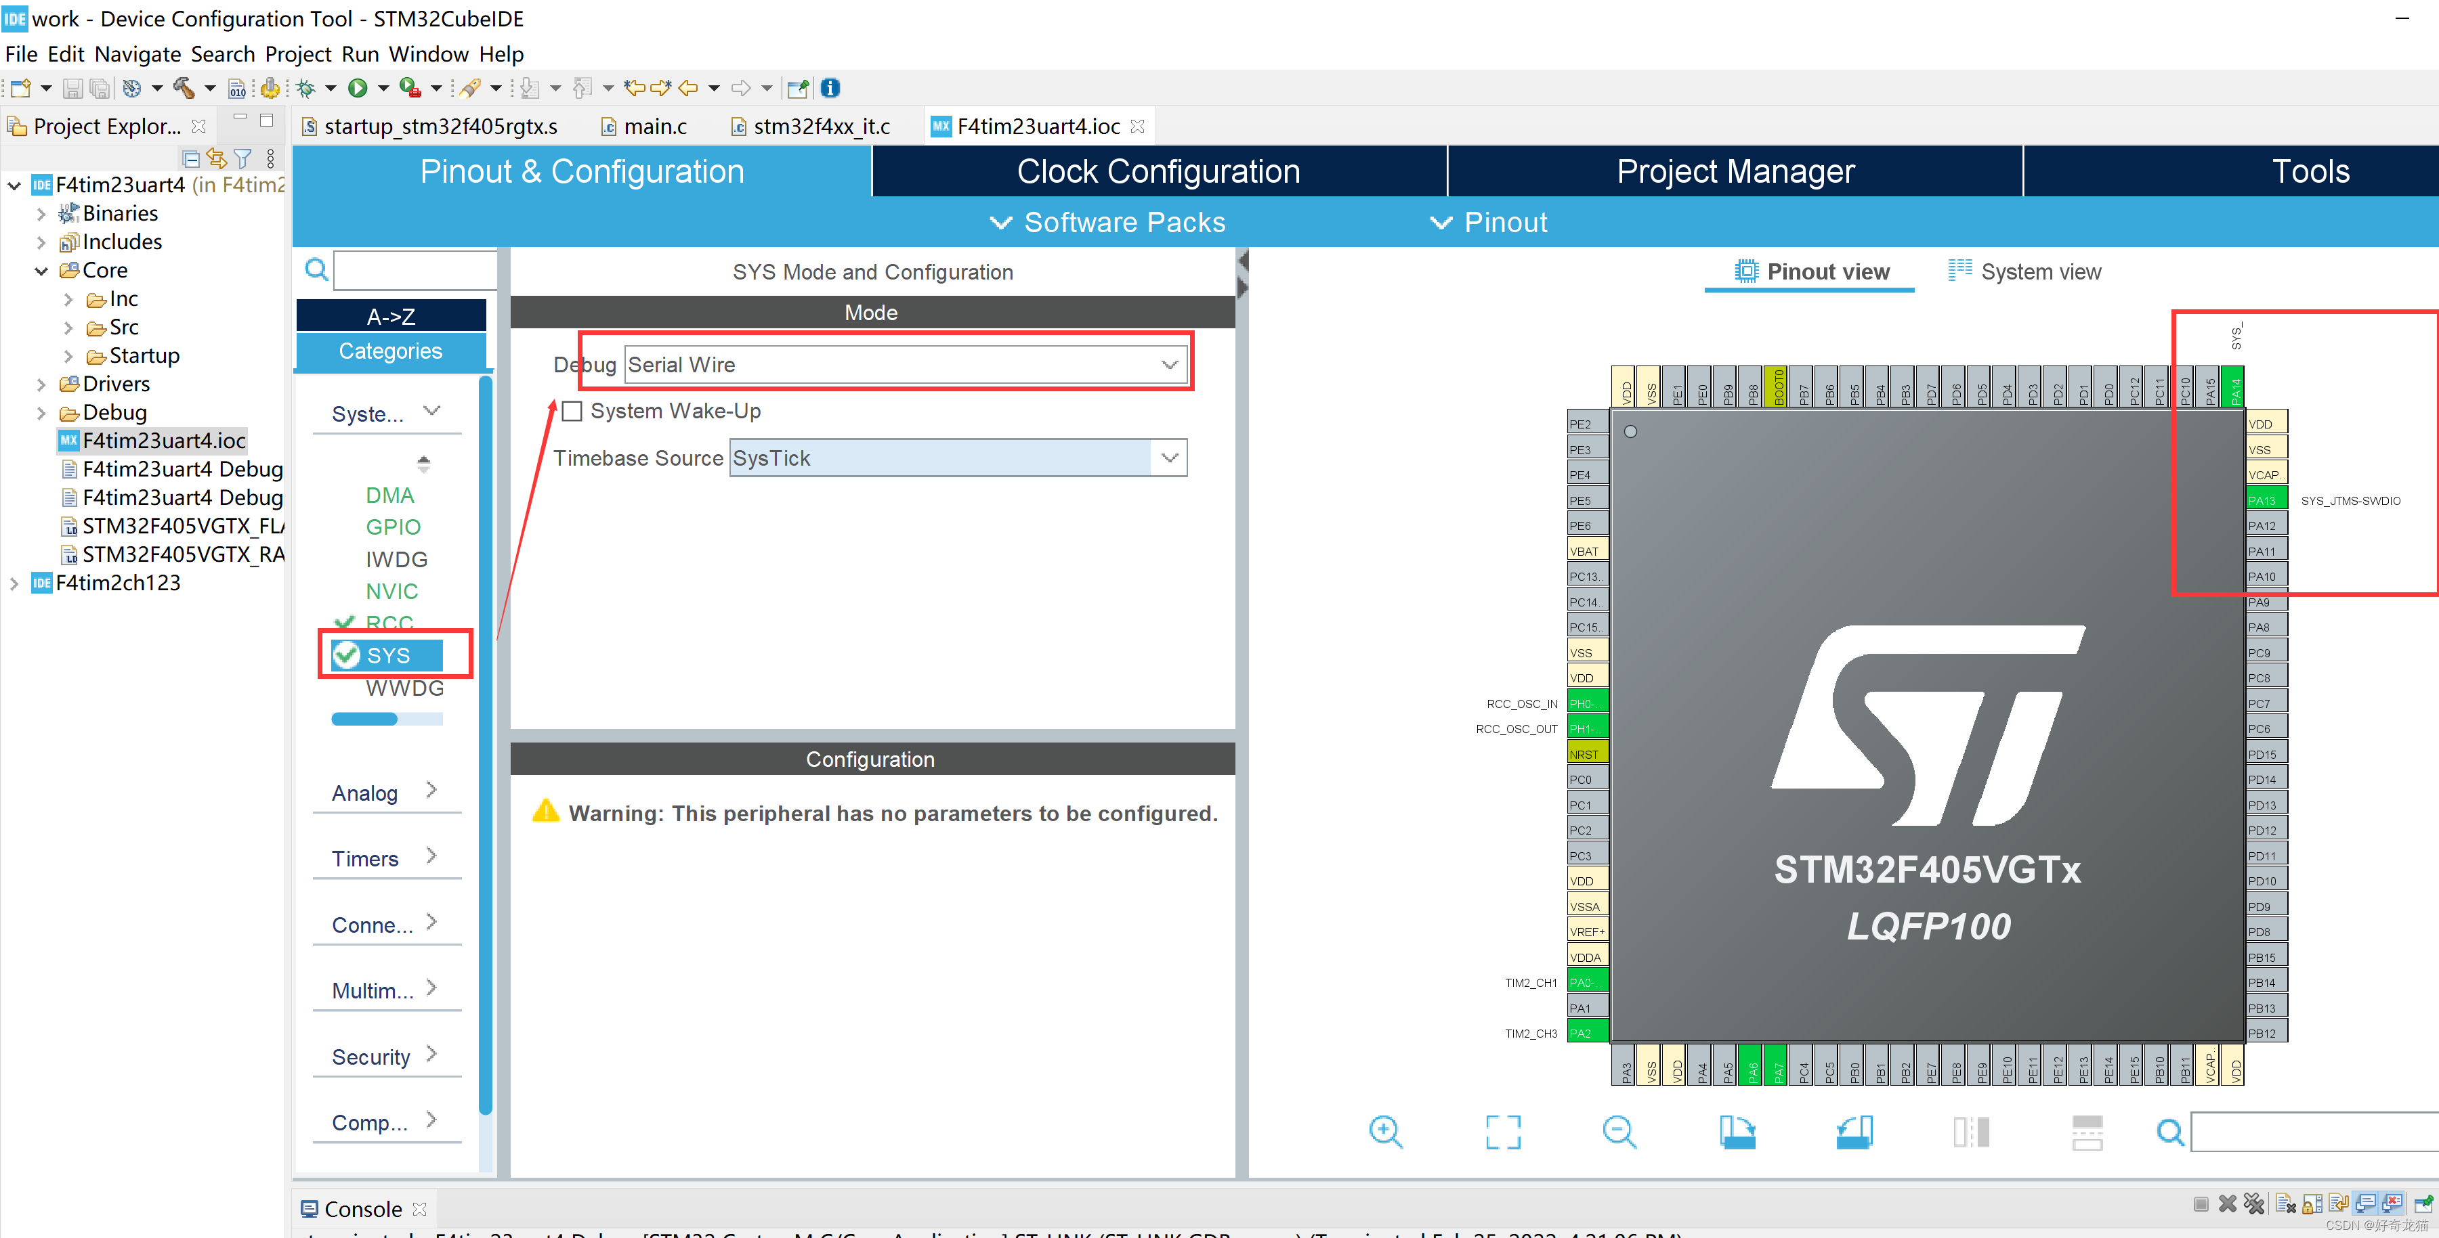Screen dimensions: 2439x1238
Task: Click the category list horizontal scrollbar
Action: tap(364, 720)
